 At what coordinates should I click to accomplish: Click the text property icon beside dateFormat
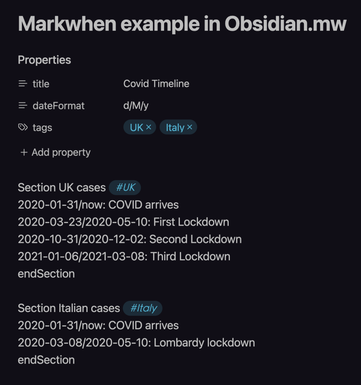(x=23, y=106)
